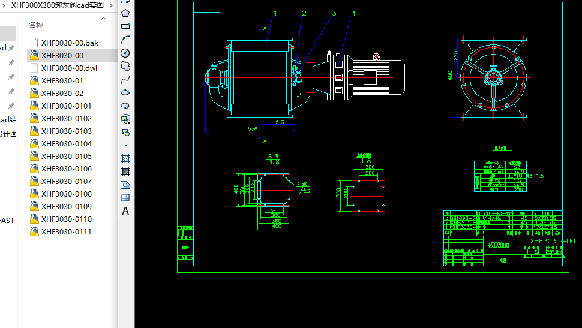This screenshot has height=328, width=582.
Task: Select the file name XHF3030-0107
Action: [x=67, y=182]
